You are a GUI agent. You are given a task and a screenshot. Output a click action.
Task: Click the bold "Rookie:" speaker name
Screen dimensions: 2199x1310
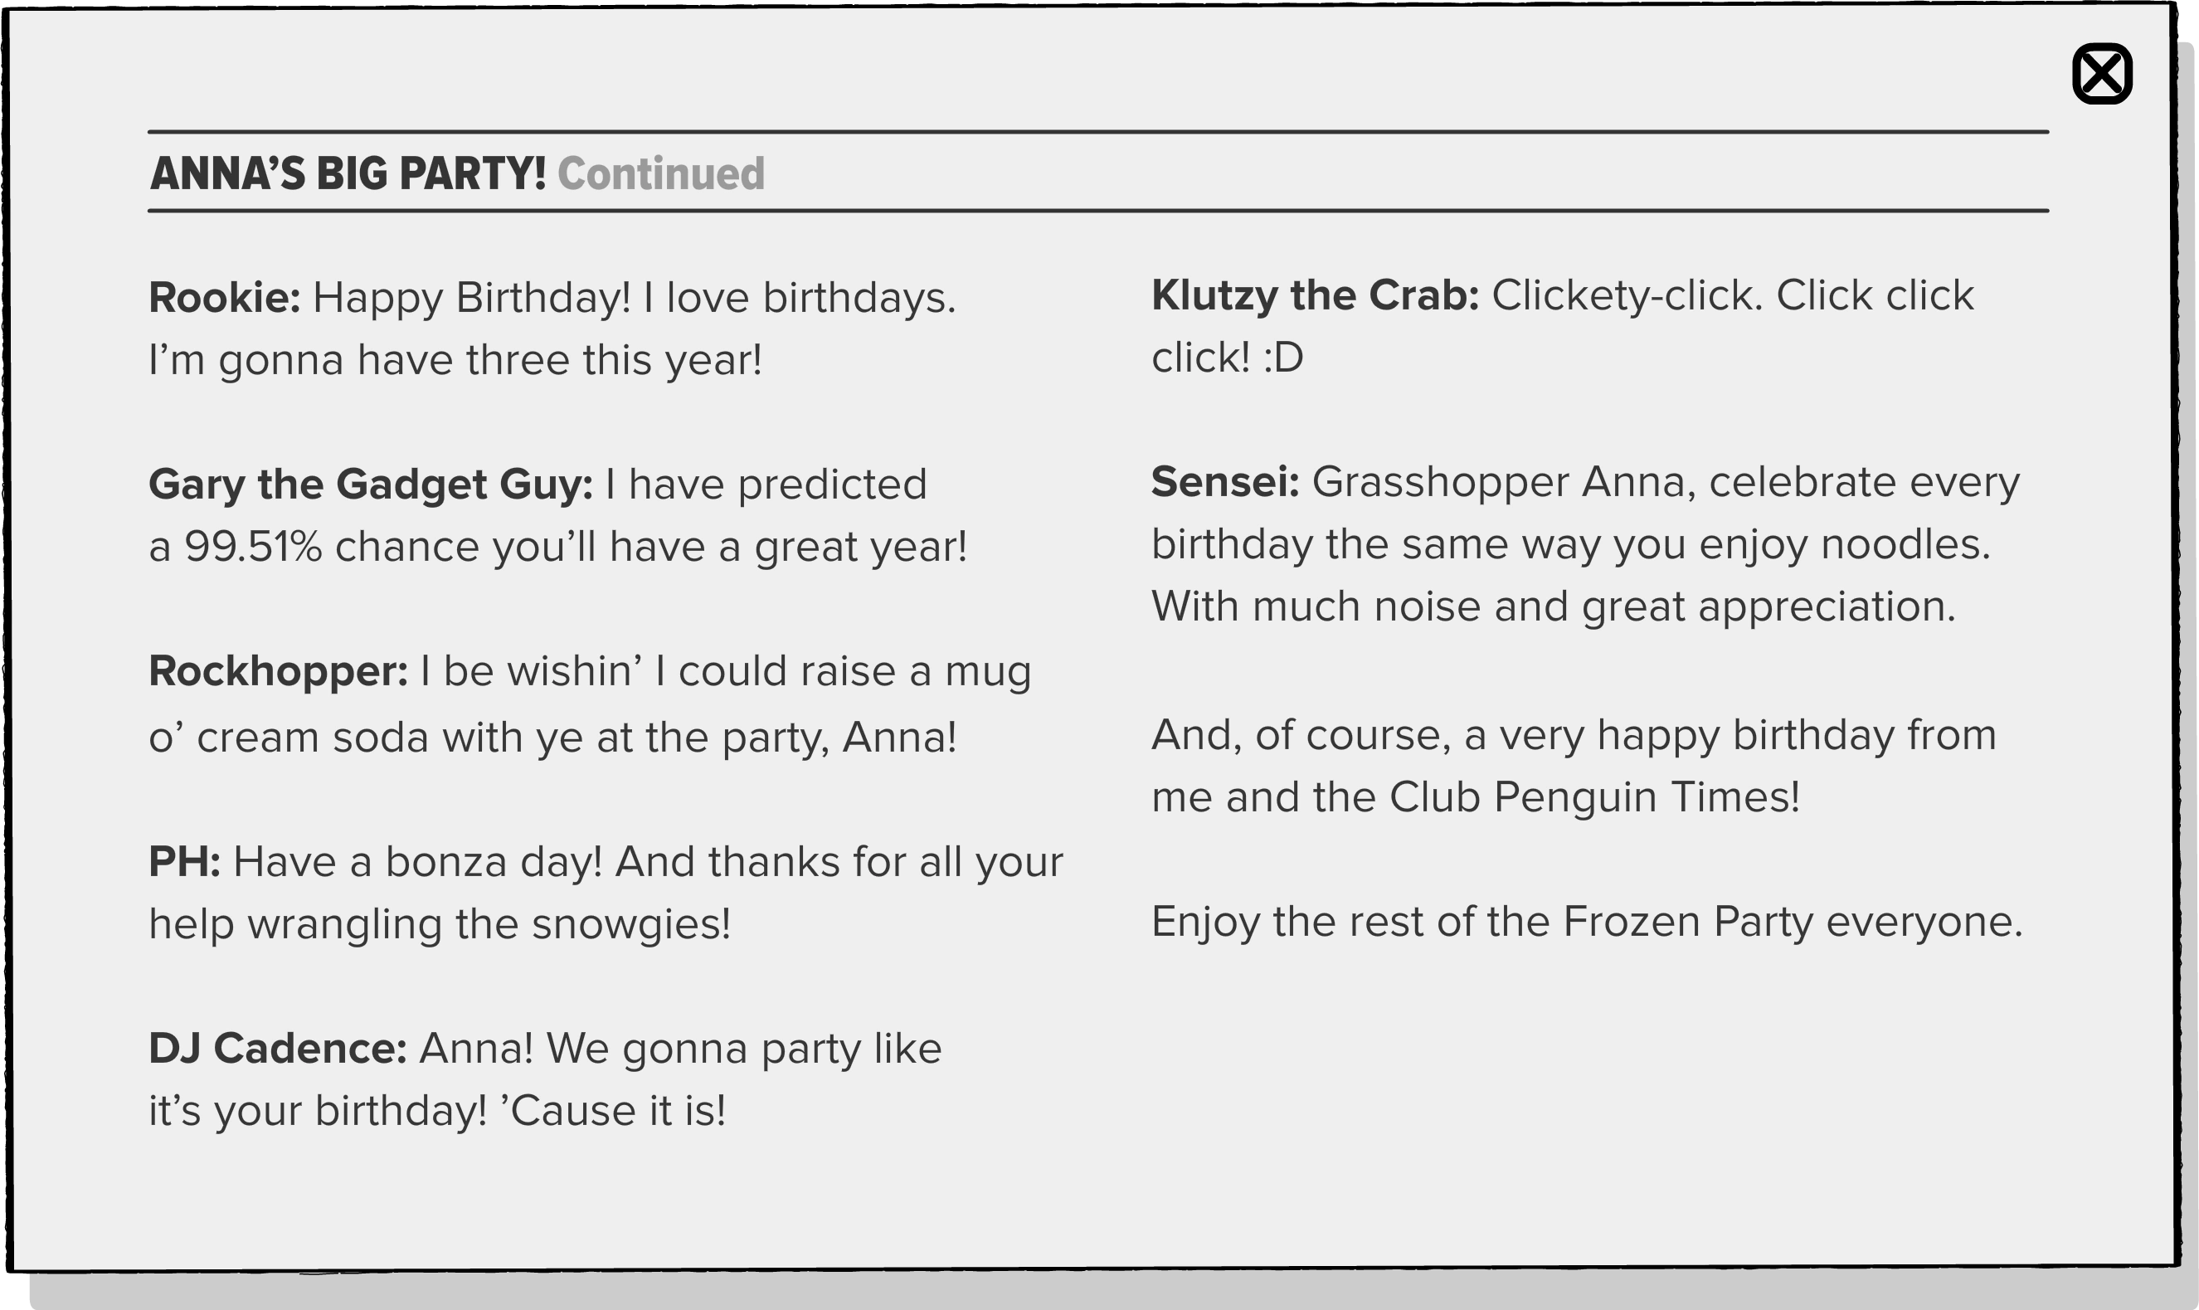tap(224, 298)
